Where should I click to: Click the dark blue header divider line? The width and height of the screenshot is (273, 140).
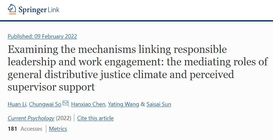[x=136, y=21]
